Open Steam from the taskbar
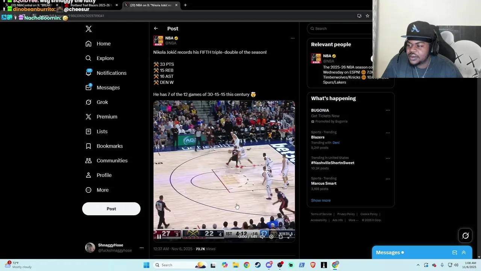 coord(258,265)
